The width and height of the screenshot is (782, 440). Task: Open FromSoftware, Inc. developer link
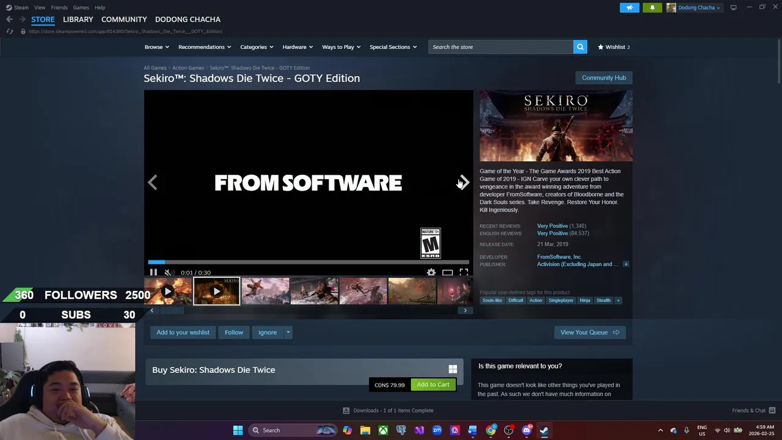(x=559, y=257)
